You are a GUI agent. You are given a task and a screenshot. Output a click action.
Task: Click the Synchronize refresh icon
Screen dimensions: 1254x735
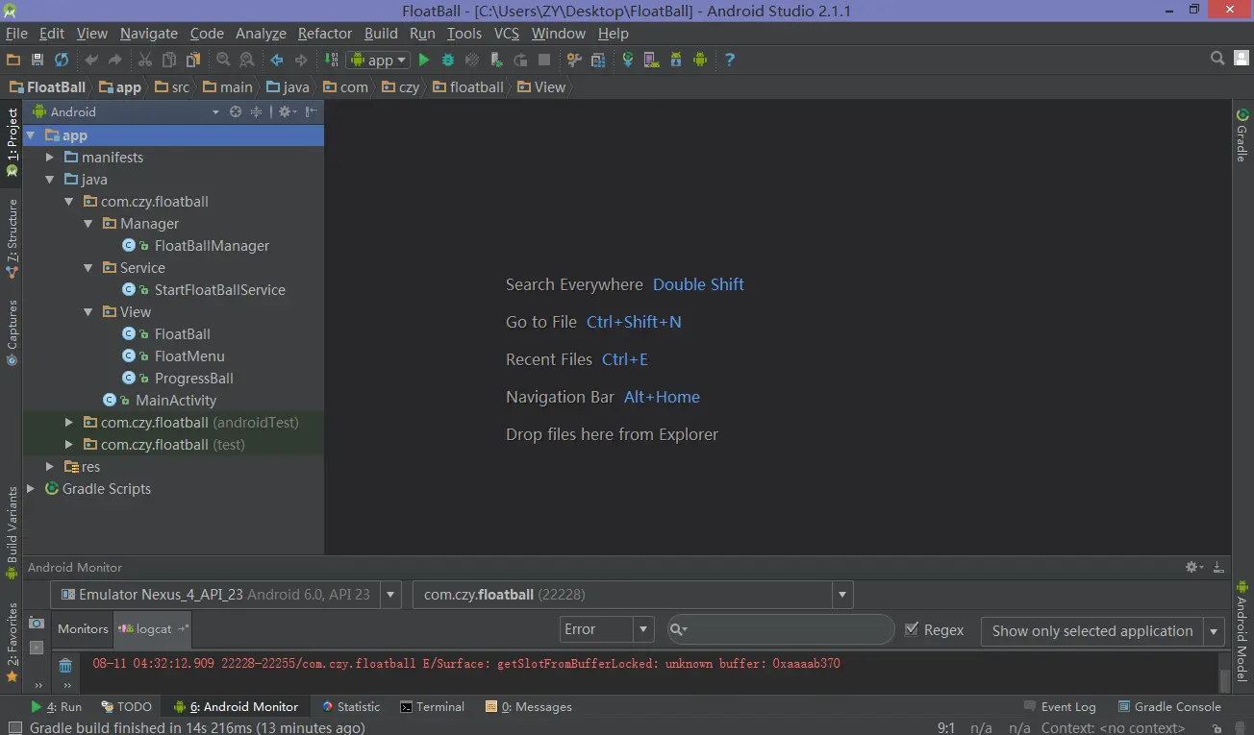(x=62, y=60)
